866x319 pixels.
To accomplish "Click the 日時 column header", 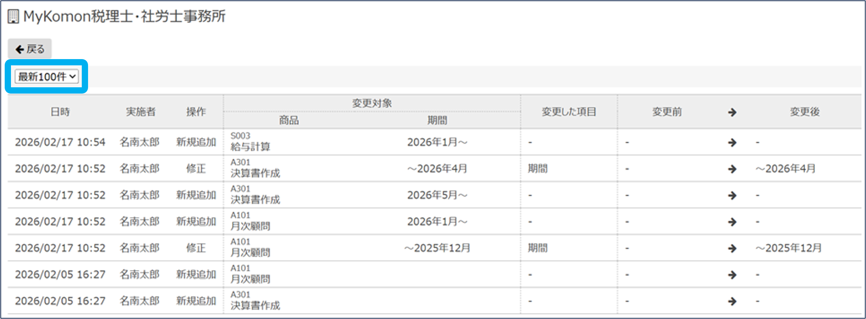I will point(60,112).
